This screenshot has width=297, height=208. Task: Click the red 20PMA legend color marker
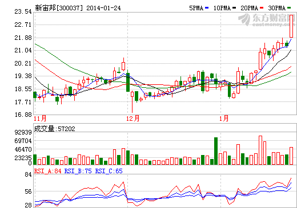tap(262, 8)
